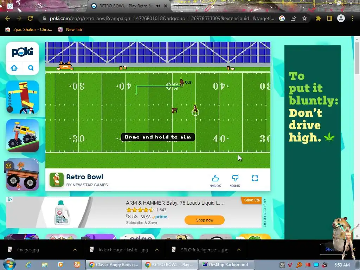Click the Poki logo
Screen dimensions: 360x270
(x=22, y=52)
